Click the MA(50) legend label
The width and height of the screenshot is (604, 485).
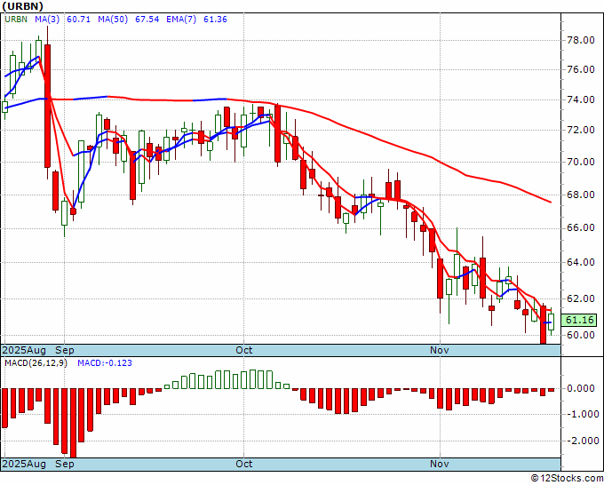pyautogui.click(x=113, y=20)
